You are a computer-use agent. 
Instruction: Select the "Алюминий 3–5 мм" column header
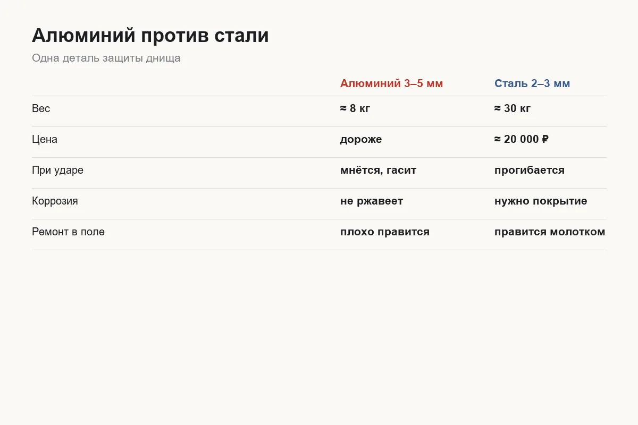(391, 83)
